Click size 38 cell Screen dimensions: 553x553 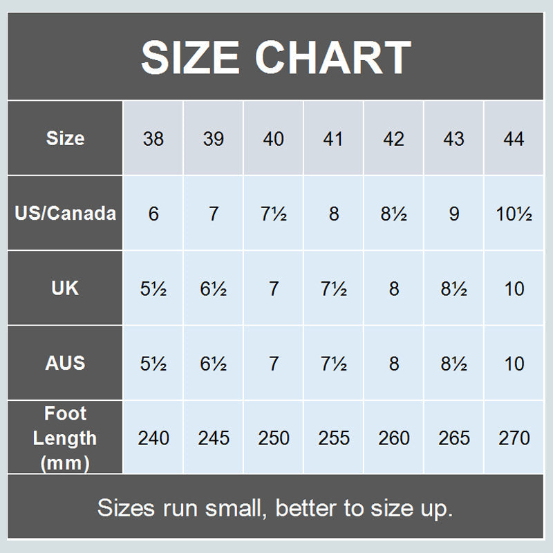click(153, 139)
